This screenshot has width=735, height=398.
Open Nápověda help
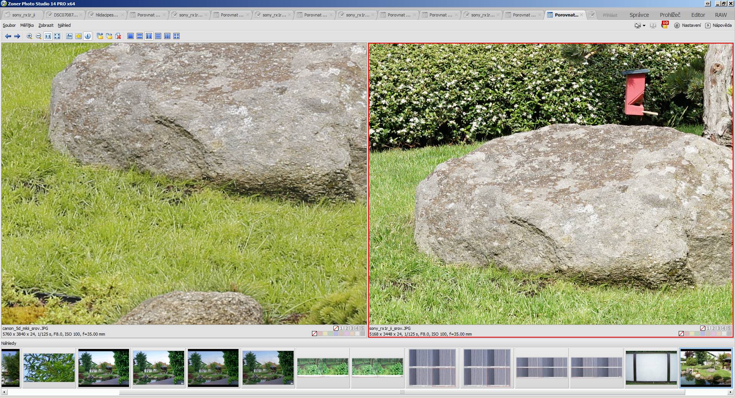[x=719, y=25]
